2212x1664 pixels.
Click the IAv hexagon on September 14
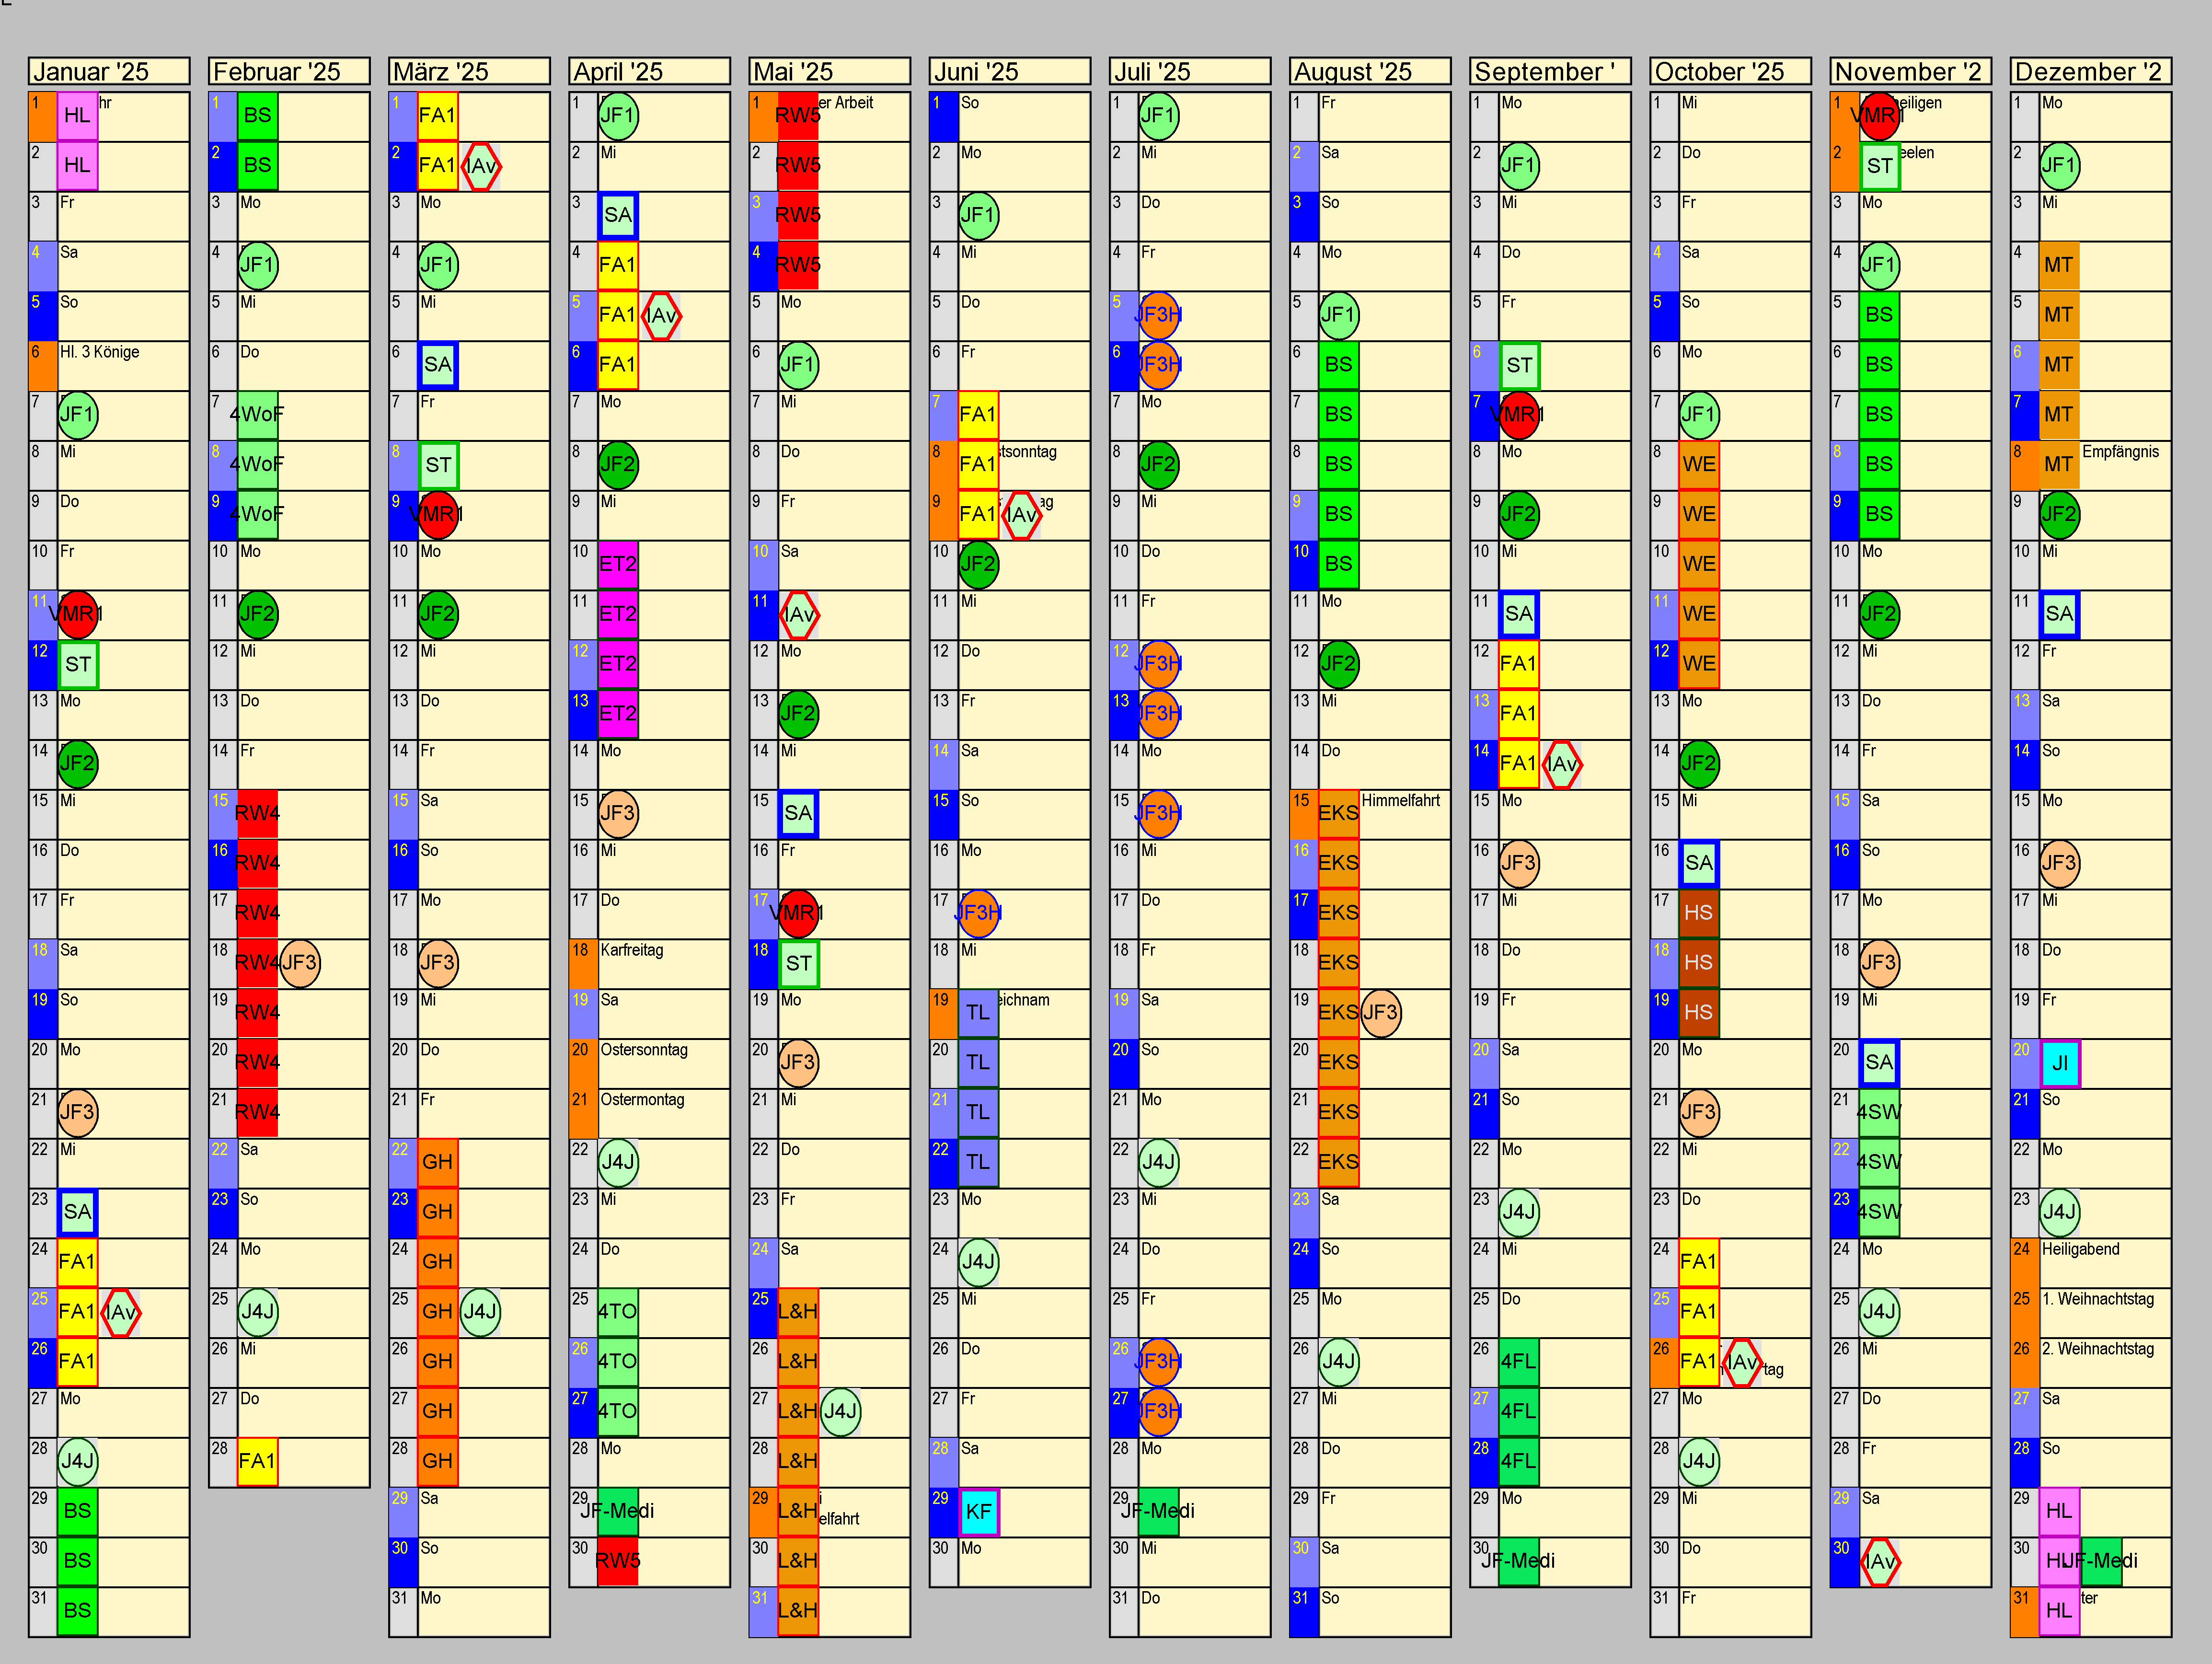1562,764
